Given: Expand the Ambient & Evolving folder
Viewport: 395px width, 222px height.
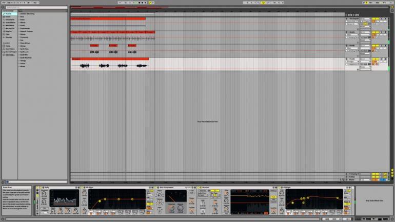Looking at the screenshot, I should coord(19,14).
